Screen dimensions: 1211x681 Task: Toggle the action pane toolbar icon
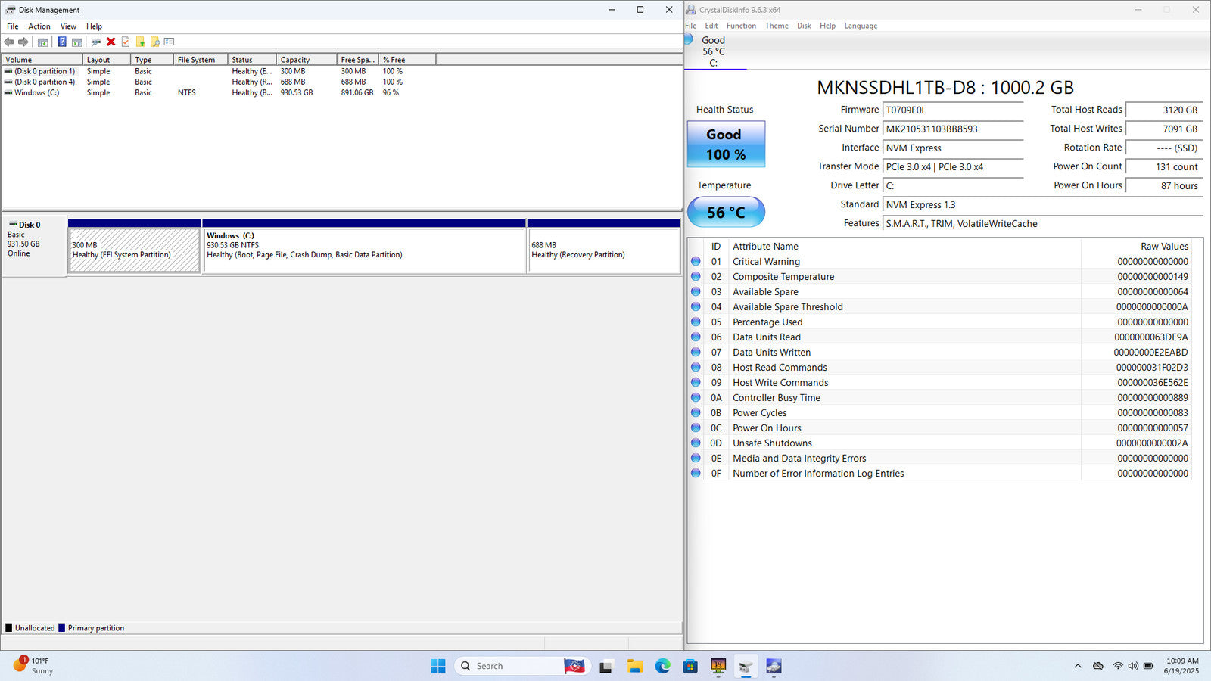click(76, 42)
